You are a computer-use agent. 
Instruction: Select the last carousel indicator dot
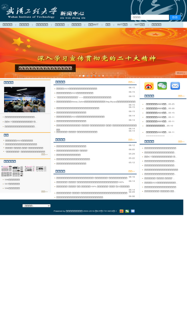point(99,76)
